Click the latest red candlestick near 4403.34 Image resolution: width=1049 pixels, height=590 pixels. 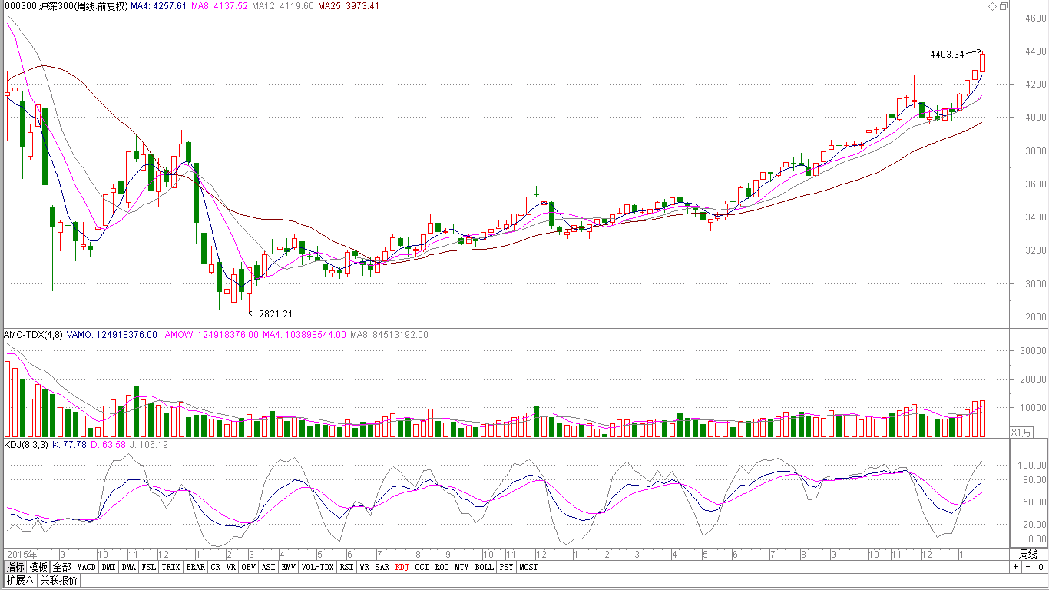[x=982, y=63]
